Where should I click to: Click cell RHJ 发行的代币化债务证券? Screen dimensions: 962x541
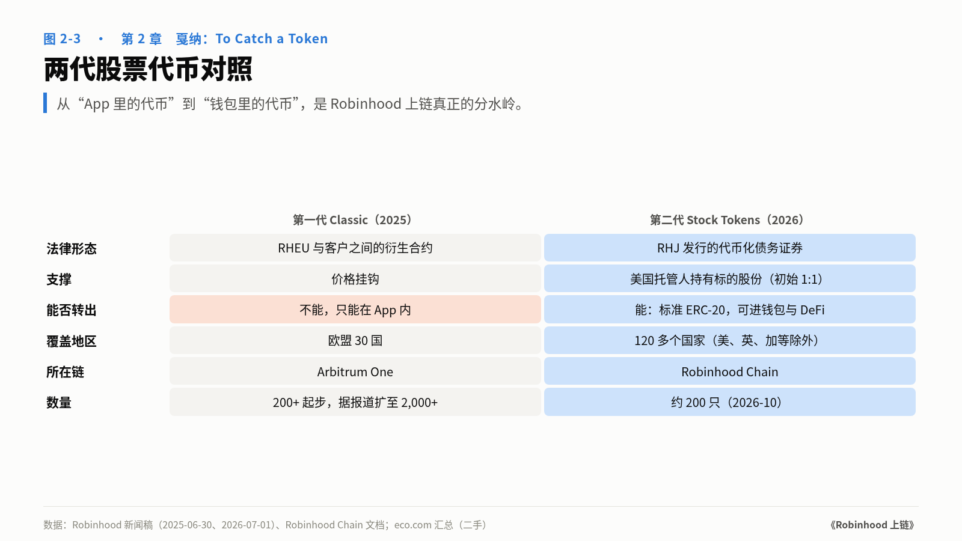click(730, 248)
